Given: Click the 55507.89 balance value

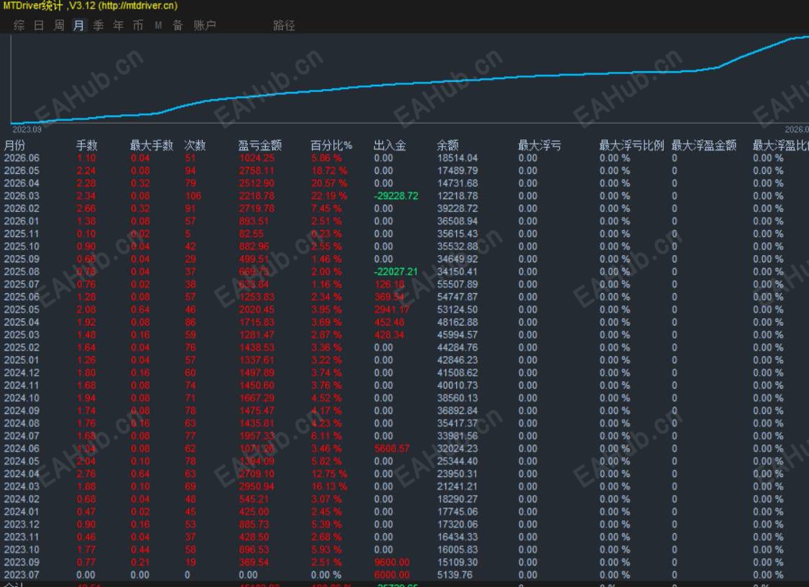Looking at the screenshot, I should point(458,285).
